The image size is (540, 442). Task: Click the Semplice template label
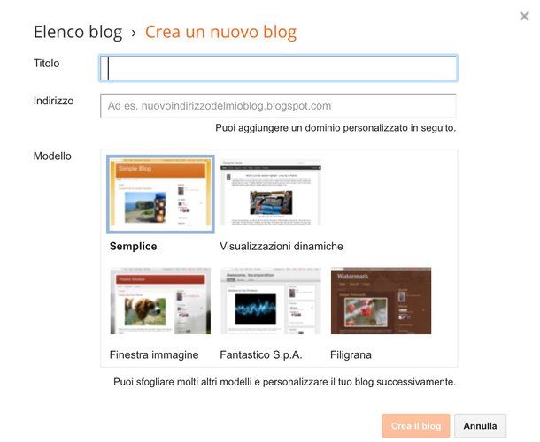(x=134, y=247)
